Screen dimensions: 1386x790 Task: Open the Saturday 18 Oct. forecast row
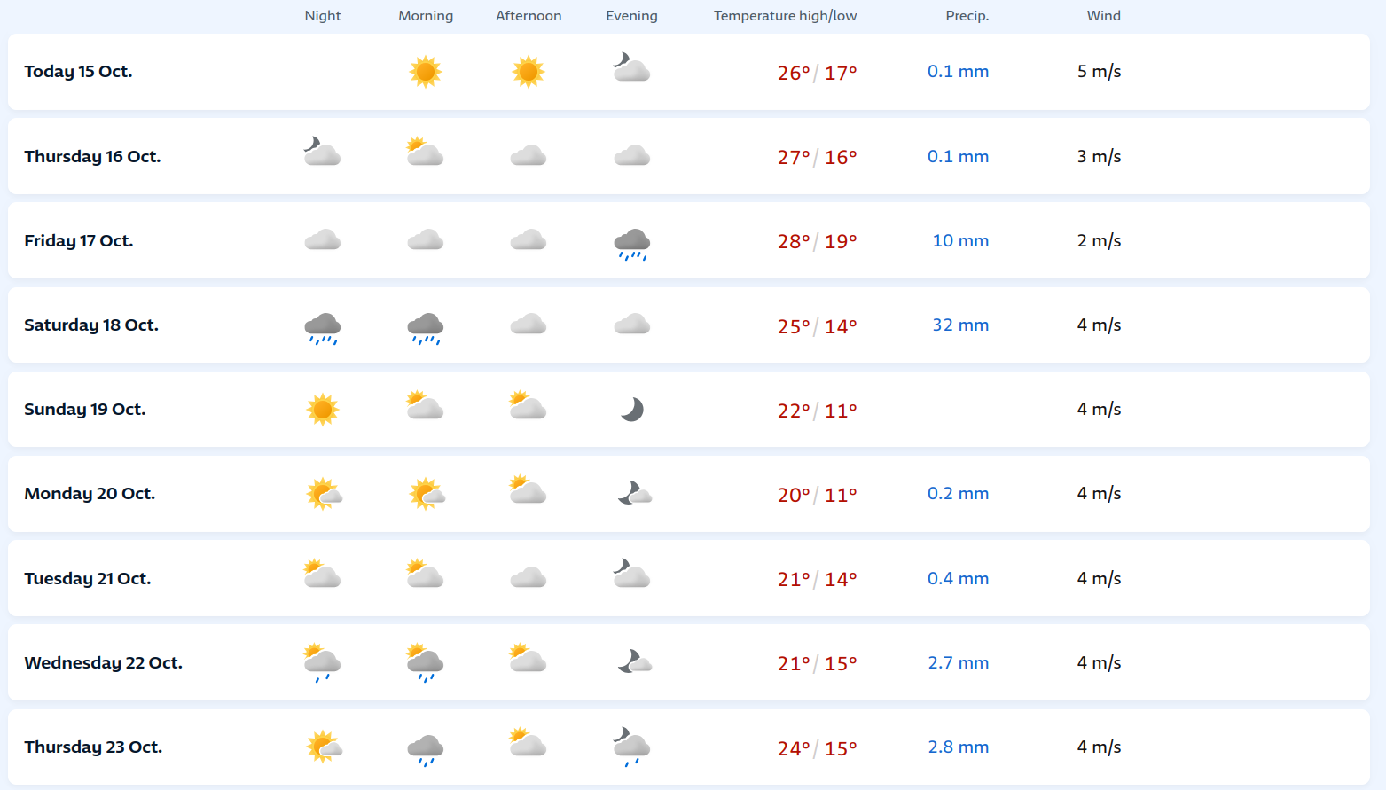[689, 325]
